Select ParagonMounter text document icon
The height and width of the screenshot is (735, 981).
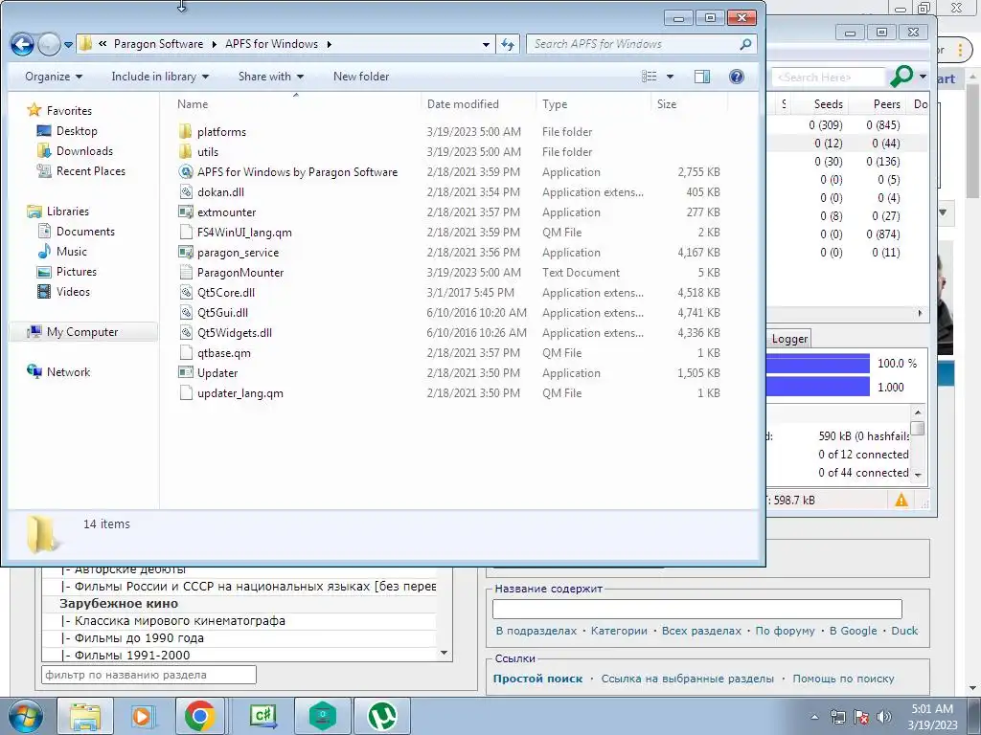[x=185, y=273]
